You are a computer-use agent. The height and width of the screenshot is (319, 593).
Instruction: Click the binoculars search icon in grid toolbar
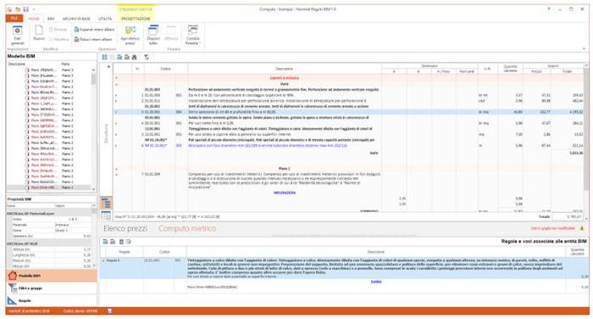point(134,57)
